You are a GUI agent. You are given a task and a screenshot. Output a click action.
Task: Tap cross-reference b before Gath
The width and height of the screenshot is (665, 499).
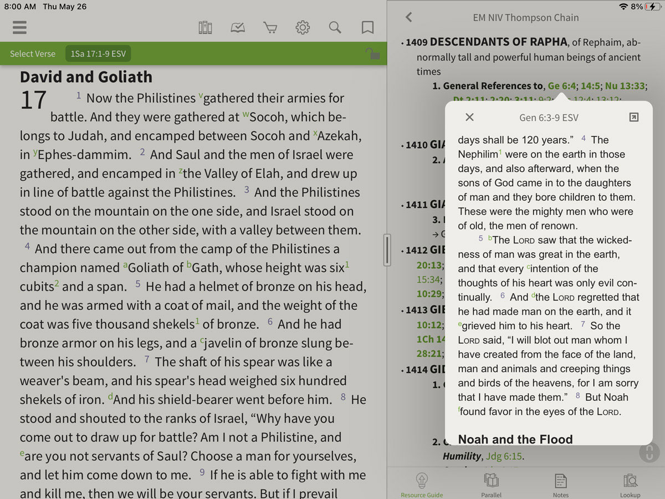click(189, 265)
